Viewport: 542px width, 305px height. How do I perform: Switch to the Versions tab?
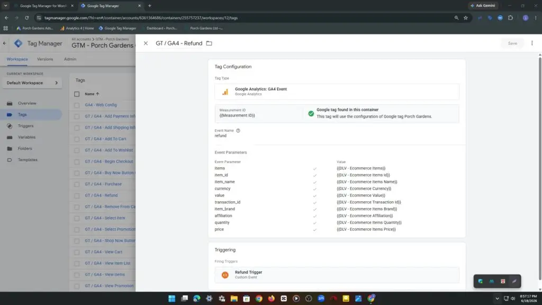[x=45, y=59]
